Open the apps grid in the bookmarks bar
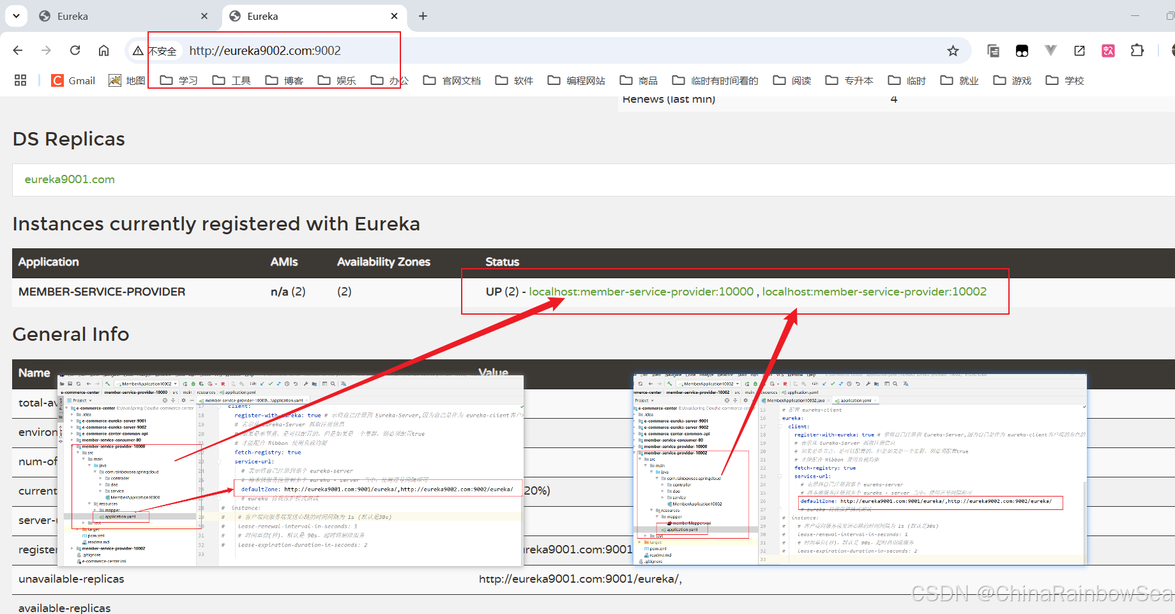The image size is (1175, 614). click(x=20, y=80)
